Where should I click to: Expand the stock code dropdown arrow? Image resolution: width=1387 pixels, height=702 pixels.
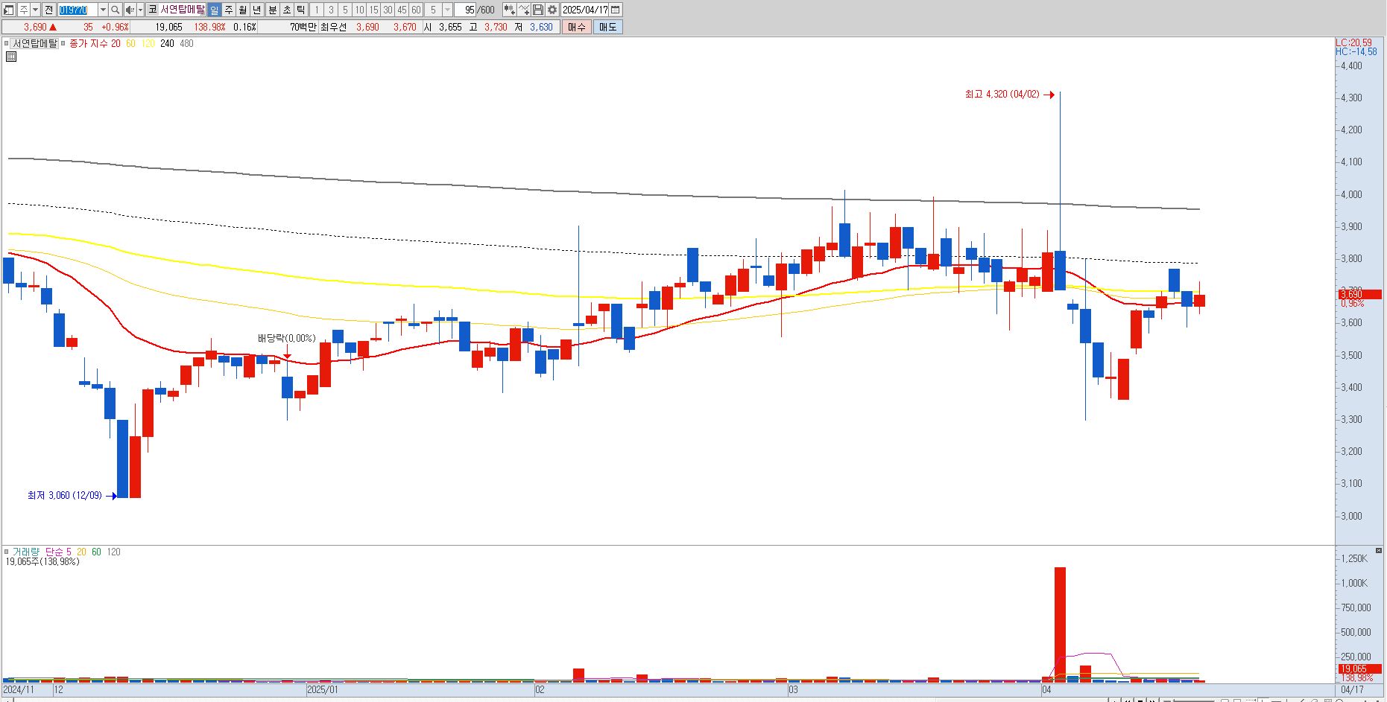103,10
